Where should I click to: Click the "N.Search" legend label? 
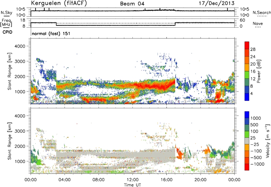[262, 12]
